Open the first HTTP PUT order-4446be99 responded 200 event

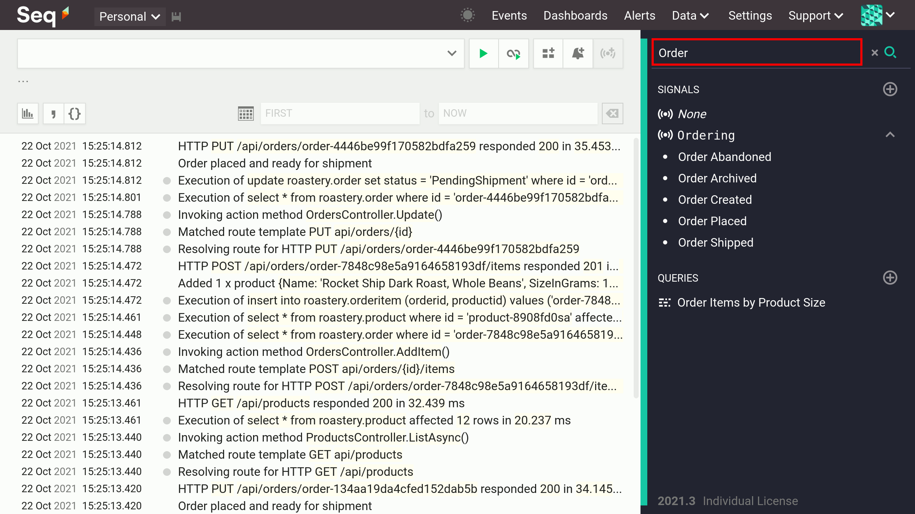point(399,146)
